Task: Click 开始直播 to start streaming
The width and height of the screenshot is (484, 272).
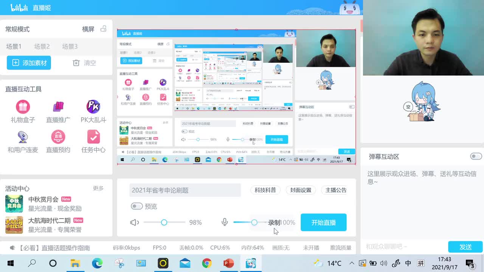Action: pos(323,223)
